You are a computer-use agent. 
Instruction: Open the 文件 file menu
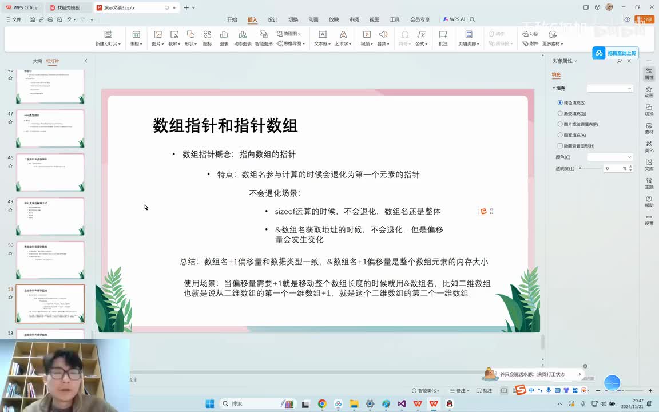click(14, 19)
